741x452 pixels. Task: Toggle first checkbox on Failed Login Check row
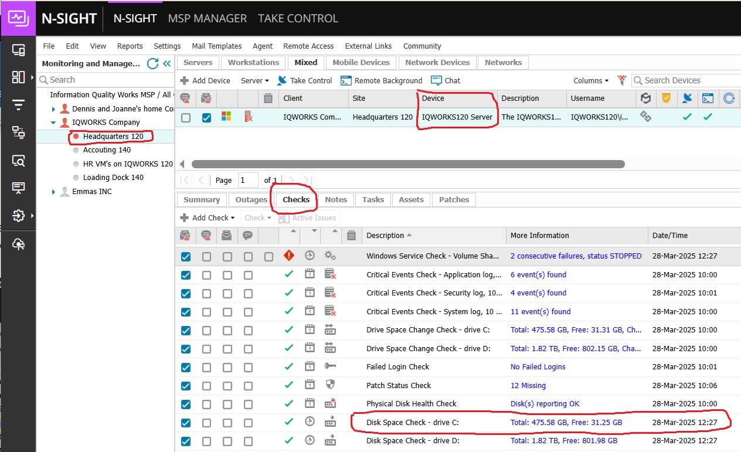click(x=186, y=367)
